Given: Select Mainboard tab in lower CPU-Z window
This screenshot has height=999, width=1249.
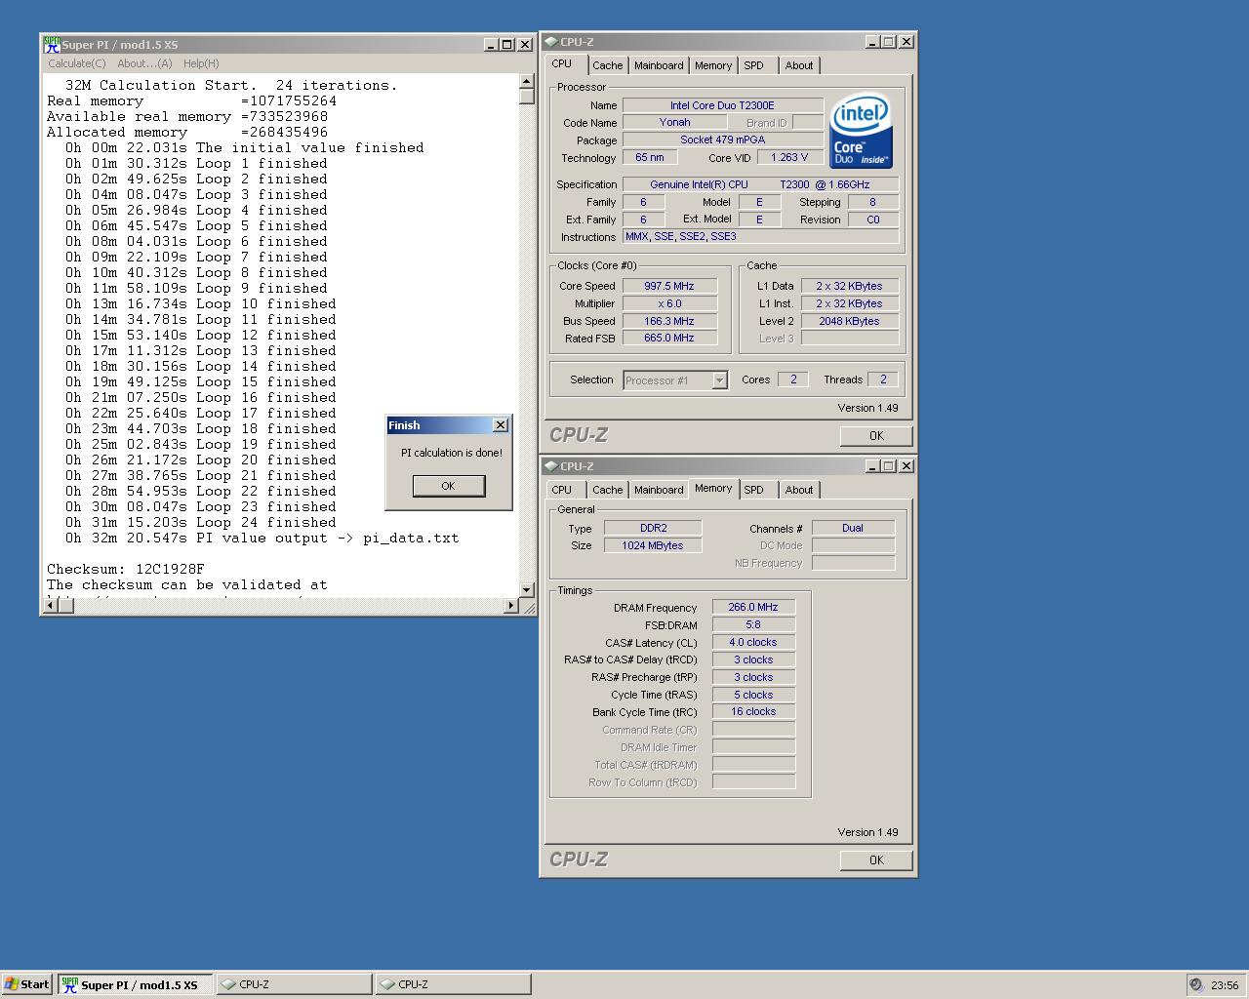Looking at the screenshot, I should click(659, 490).
